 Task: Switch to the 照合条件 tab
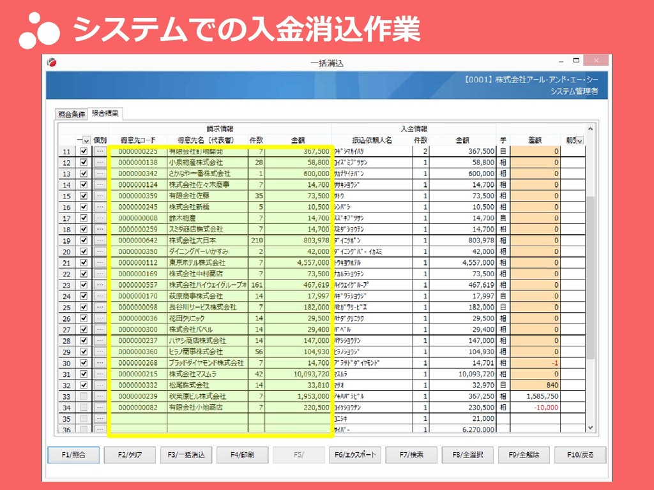point(72,114)
